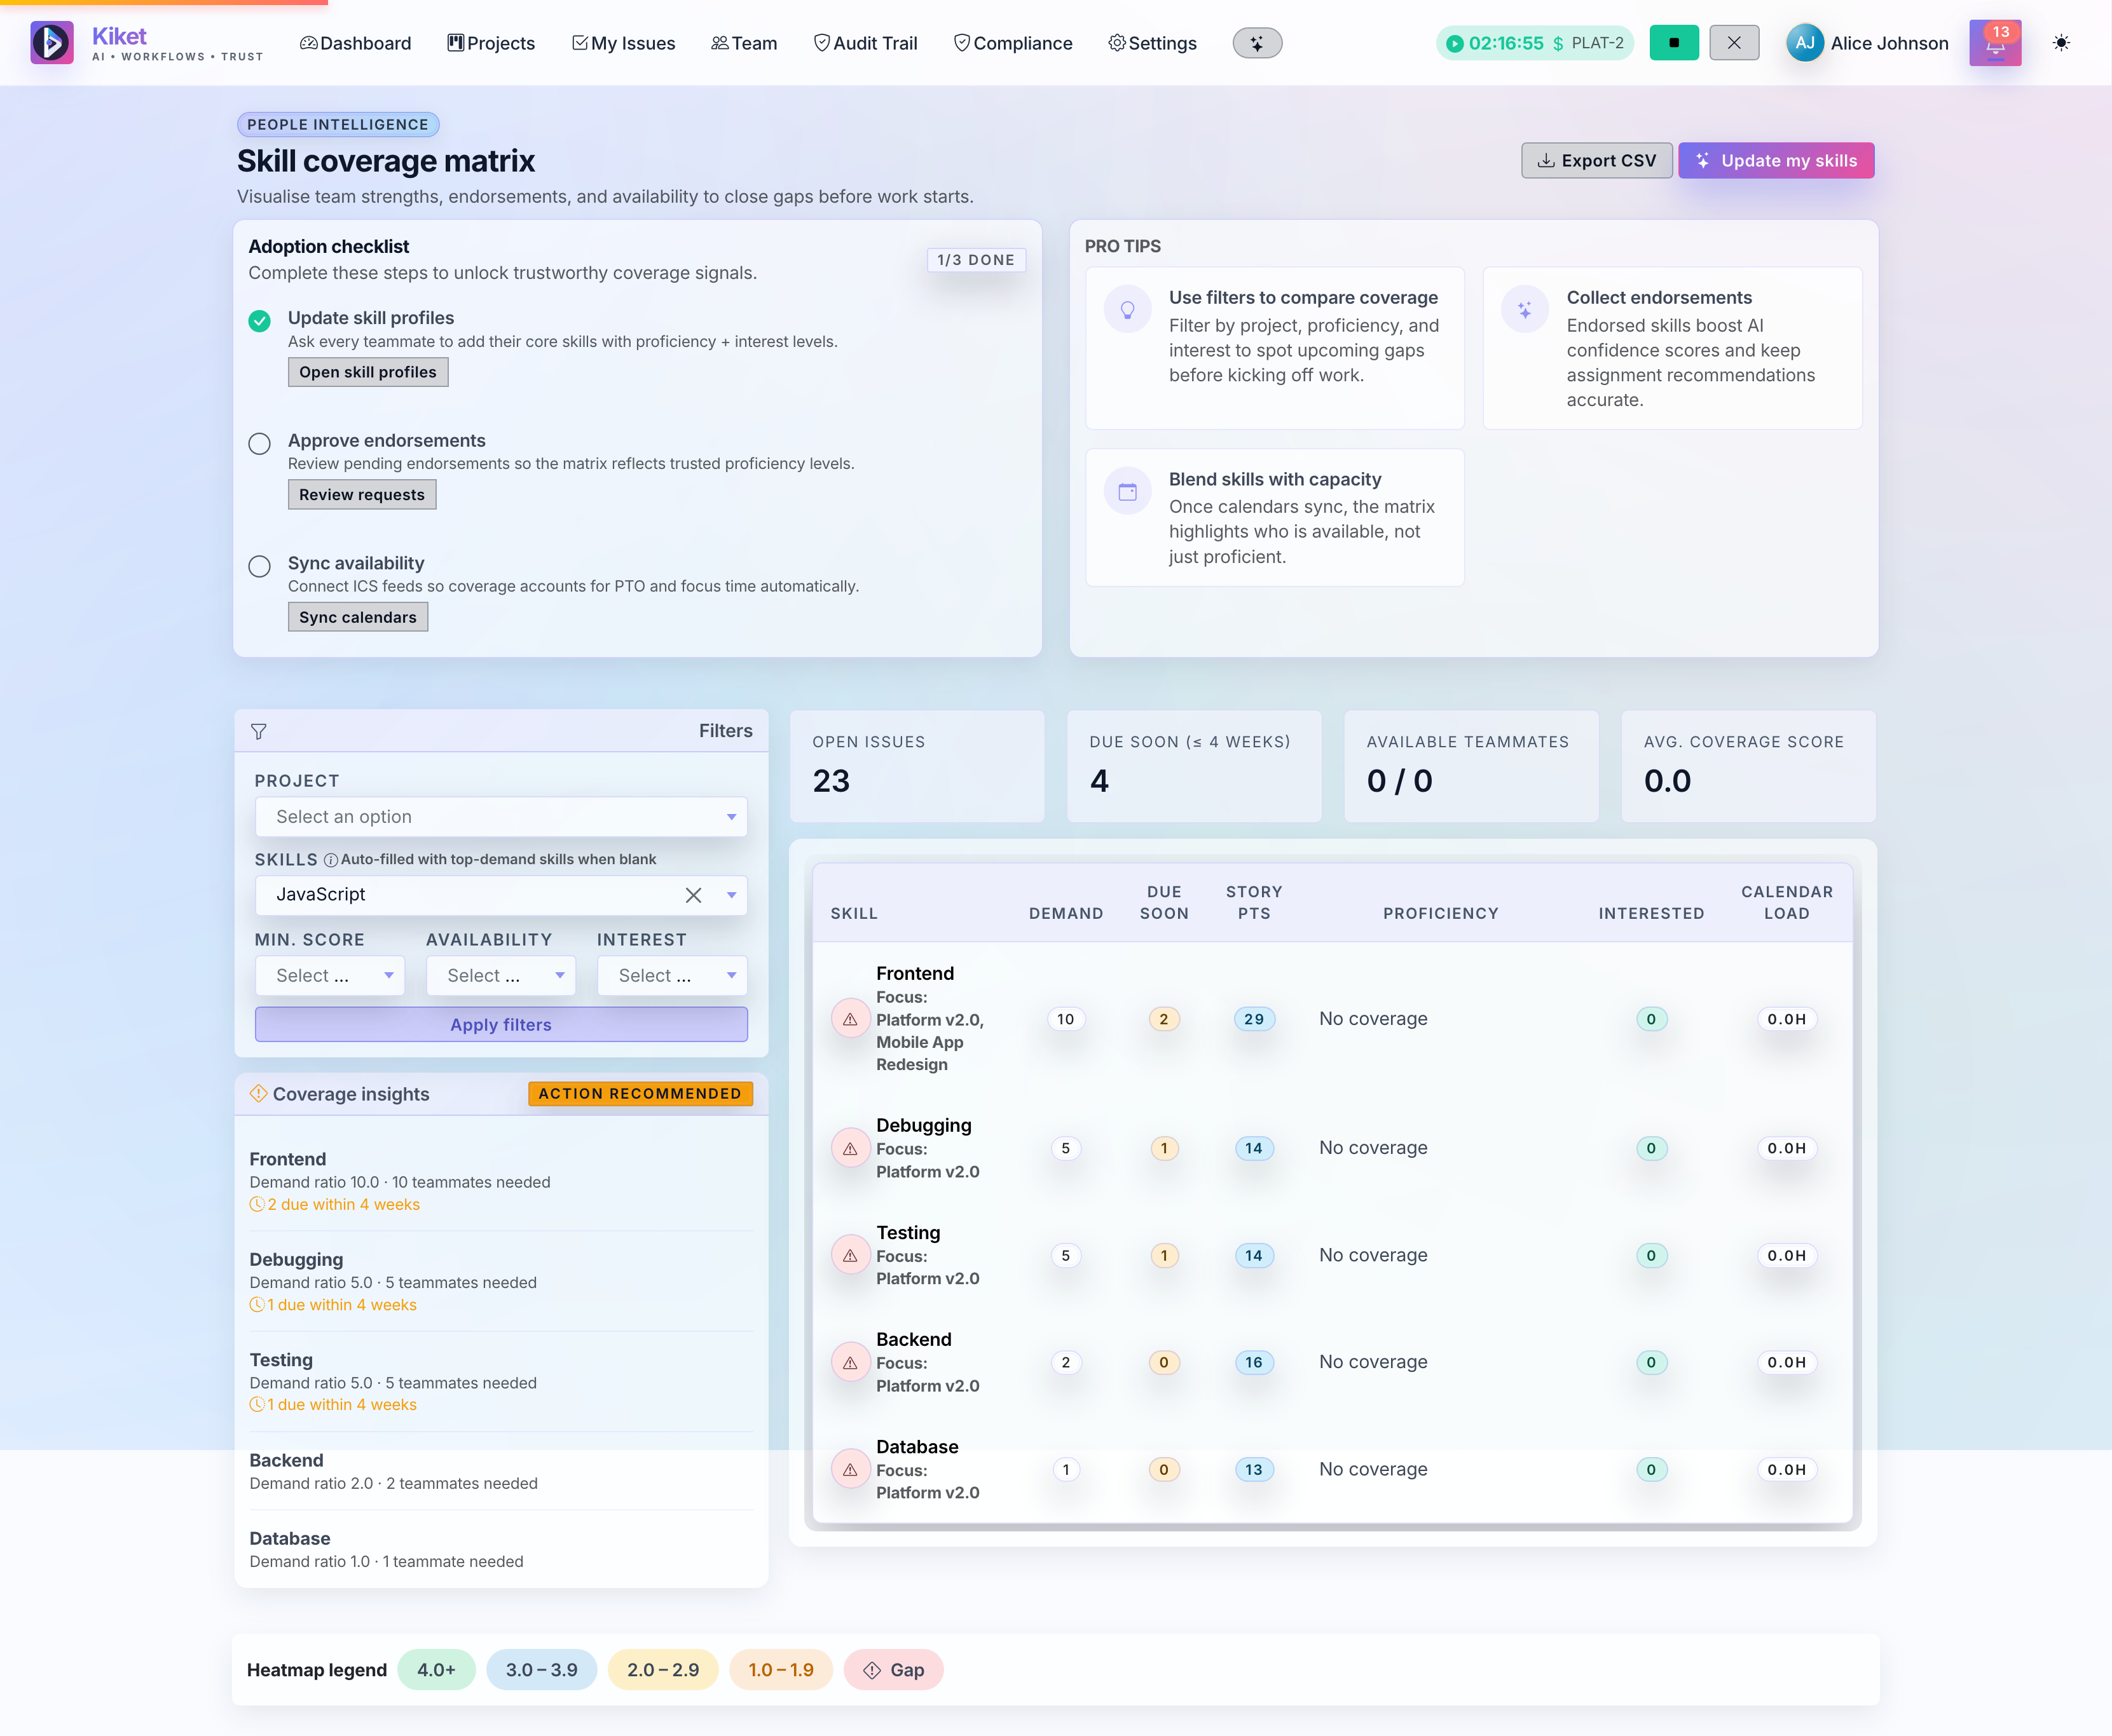Viewport: 2112px width, 1736px height.
Task: Stop the running timer for PLAT-2
Action: 1674,43
